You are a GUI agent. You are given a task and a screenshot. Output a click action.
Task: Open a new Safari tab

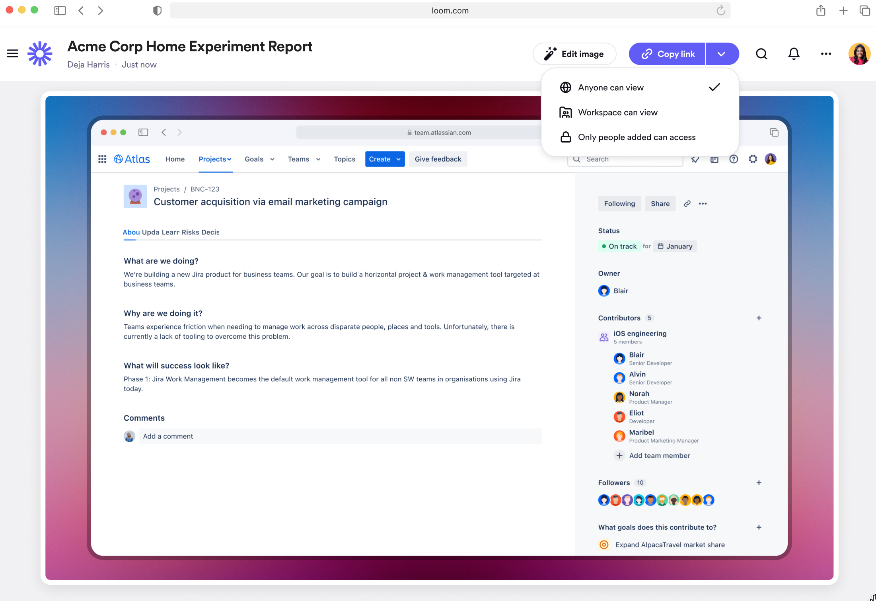coord(843,11)
